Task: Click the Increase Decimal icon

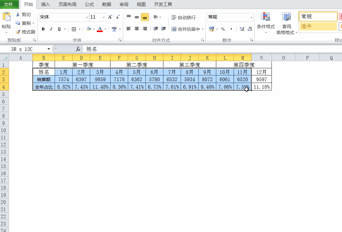Action: click(x=241, y=29)
